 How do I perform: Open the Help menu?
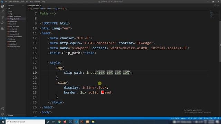coord(43,2)
